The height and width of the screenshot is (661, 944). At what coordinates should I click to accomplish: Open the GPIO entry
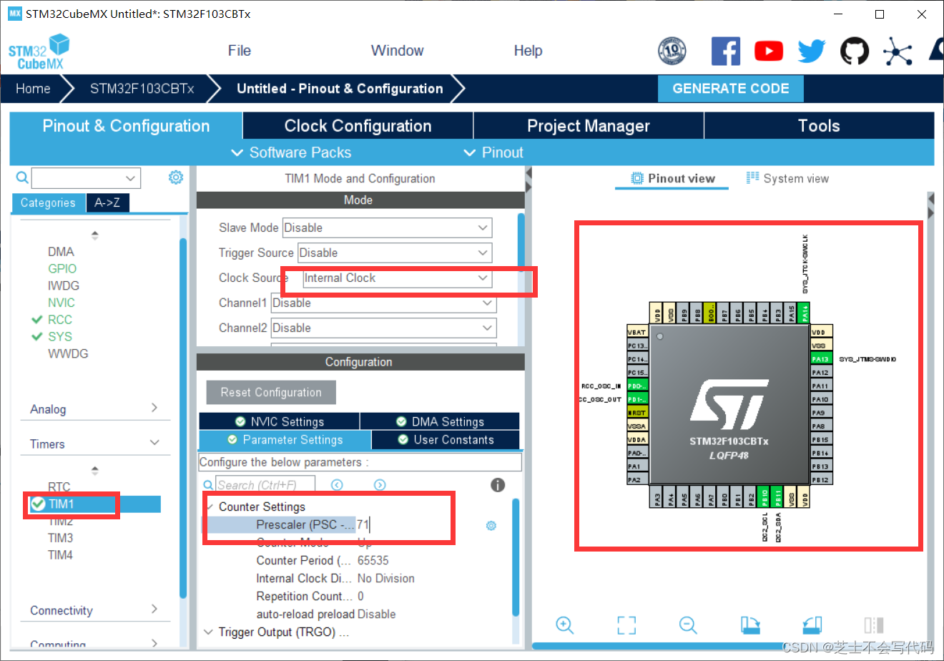pyautogui.click(x=62, y=269)
